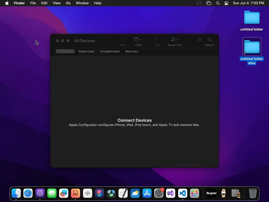Open Trash from the Dock

pyautogui.click(x=253, y=193)
